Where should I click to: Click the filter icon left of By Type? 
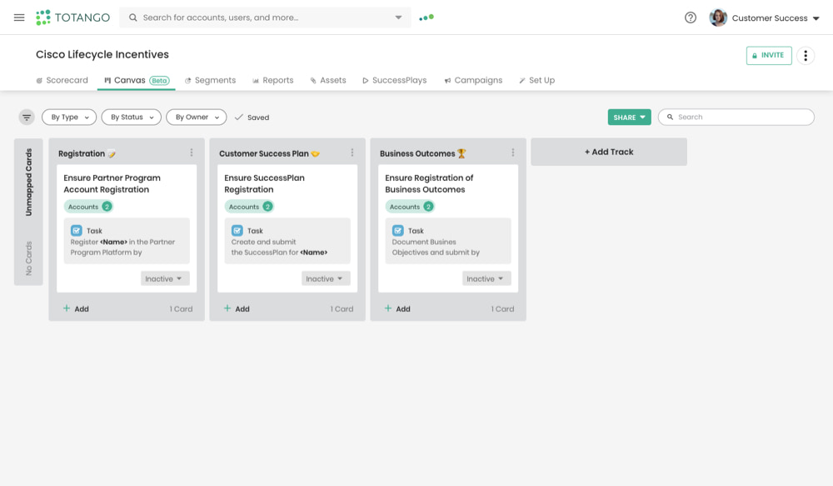click(27, 117)
